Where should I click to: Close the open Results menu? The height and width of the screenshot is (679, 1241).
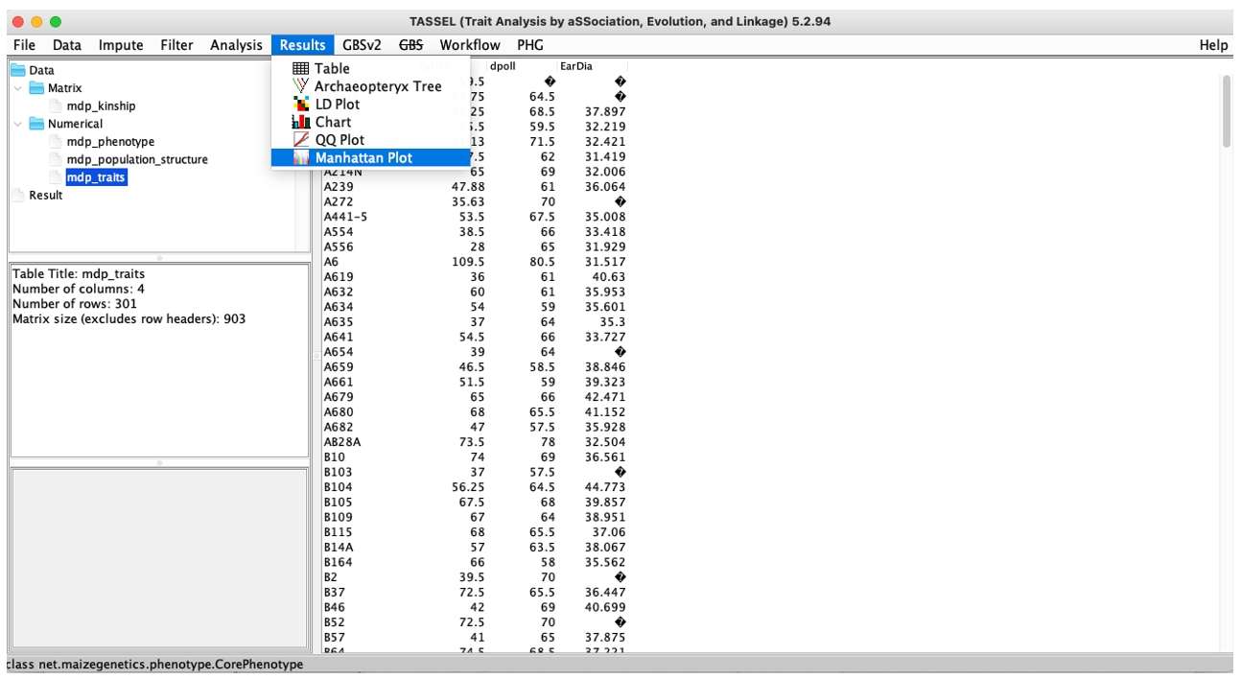click(303, 45)
